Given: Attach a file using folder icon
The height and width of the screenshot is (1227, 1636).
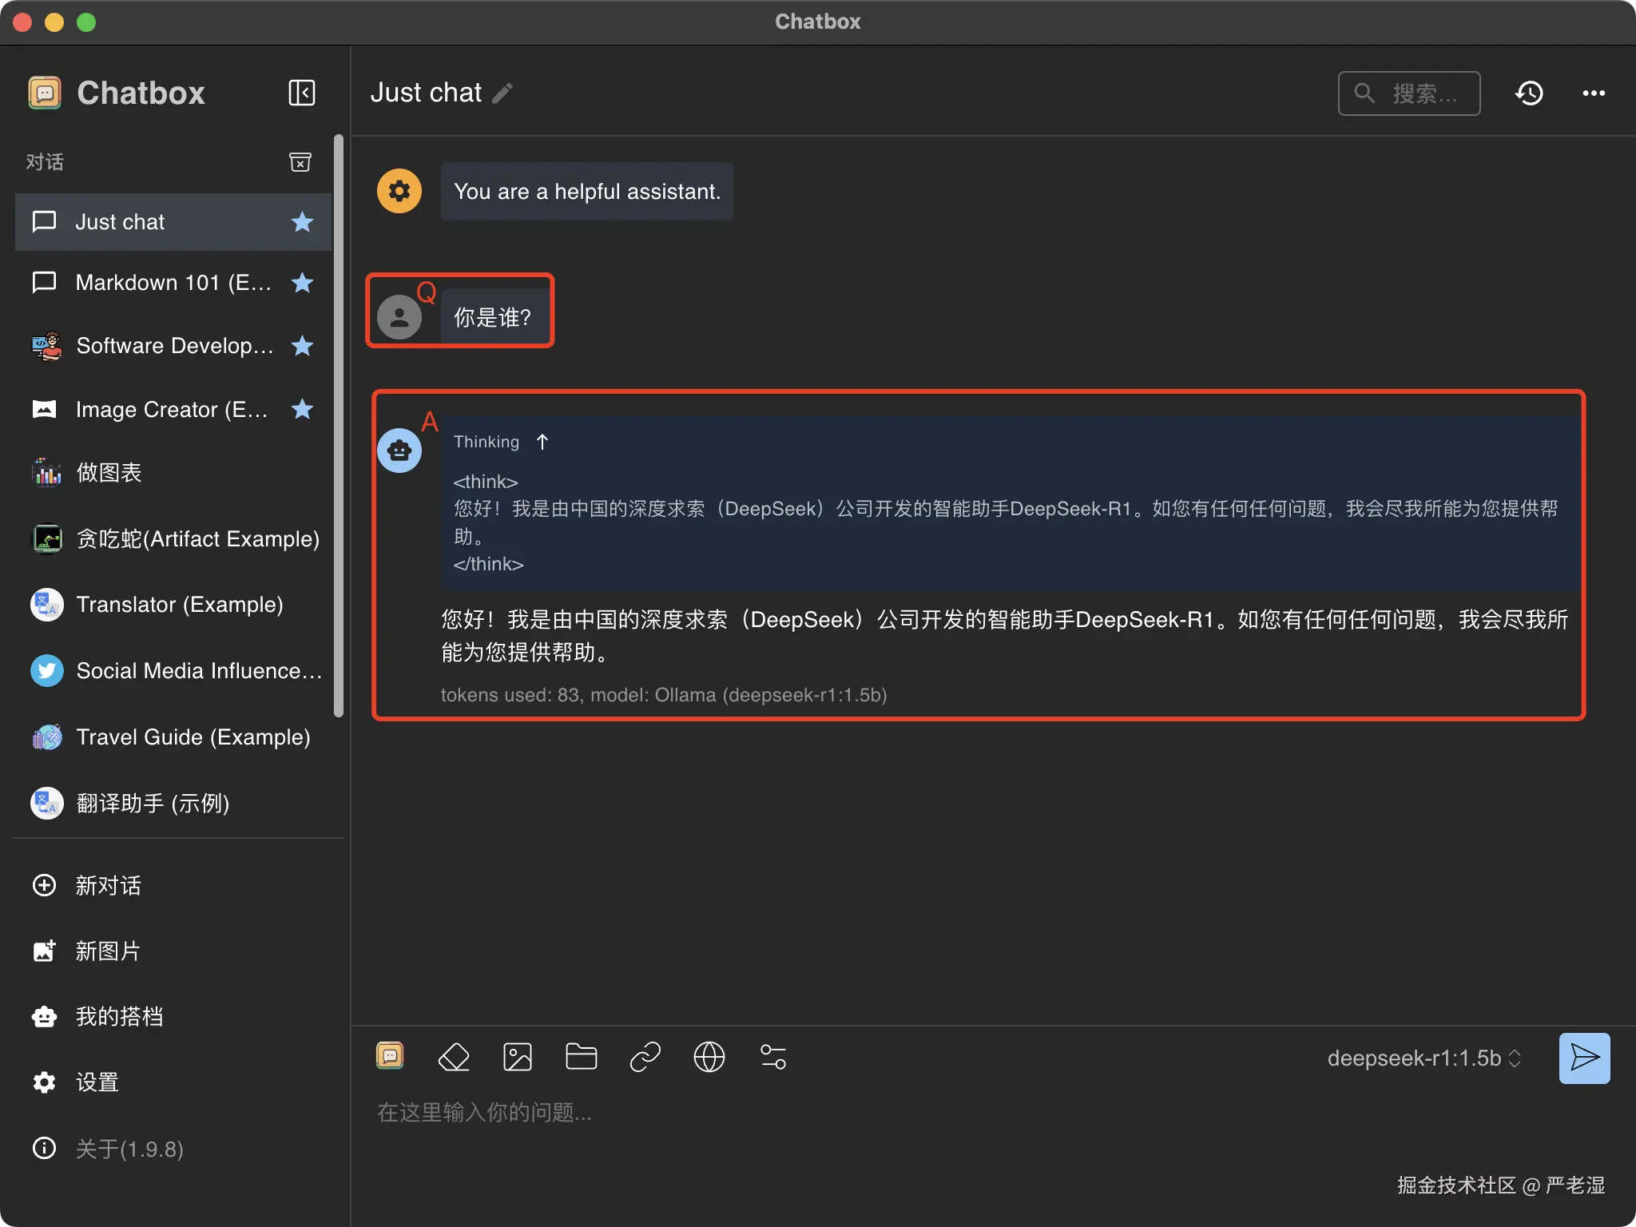Looking at the screenshot, I should tap(581, 1057).
